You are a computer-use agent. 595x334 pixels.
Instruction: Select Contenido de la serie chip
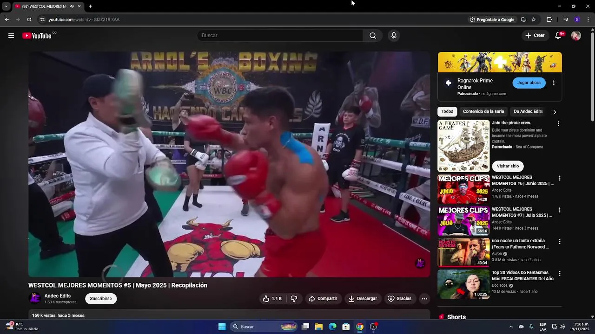483,112
